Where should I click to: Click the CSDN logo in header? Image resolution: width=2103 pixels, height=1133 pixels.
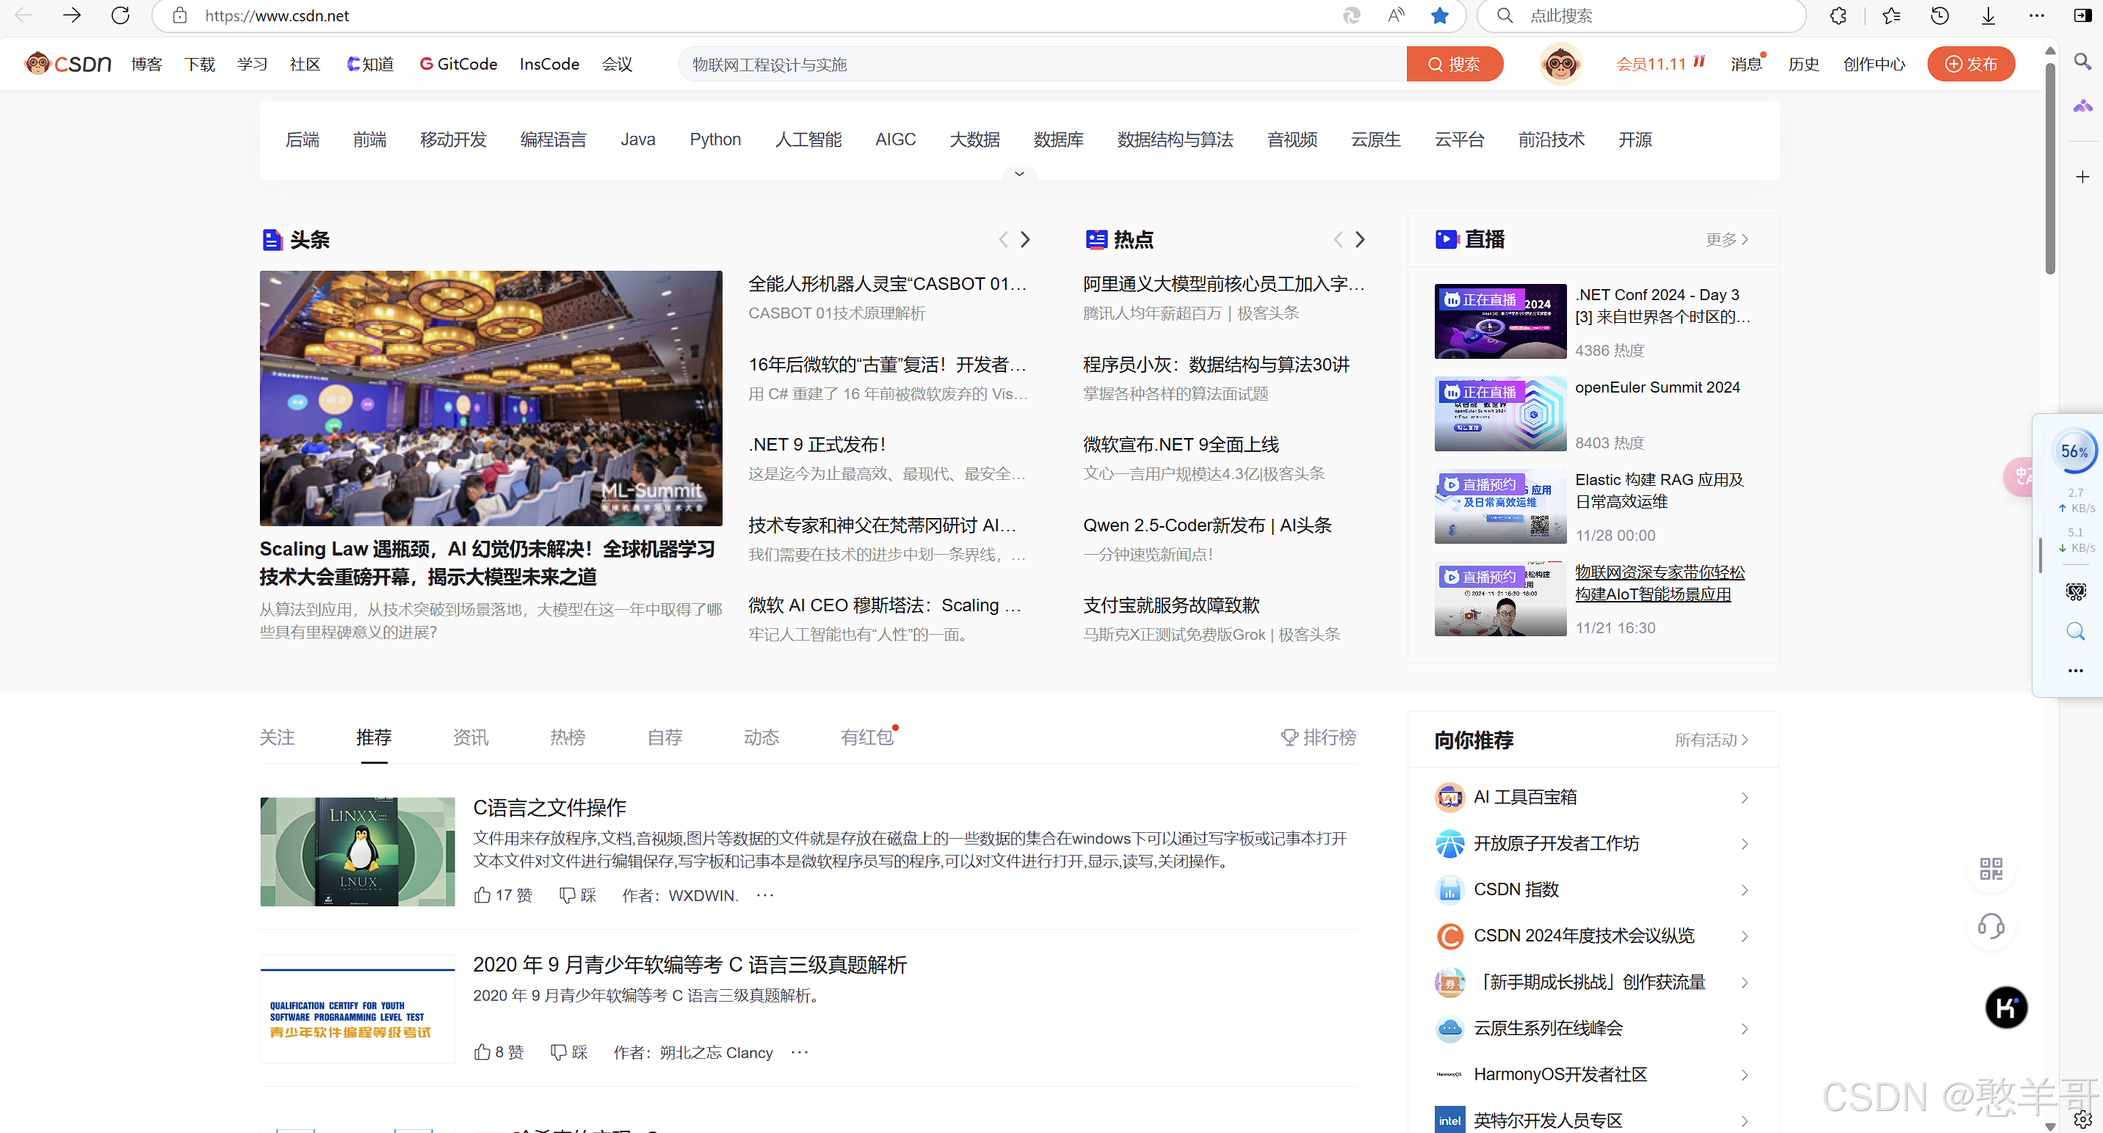pyautogui.click(x=68, y=64)
